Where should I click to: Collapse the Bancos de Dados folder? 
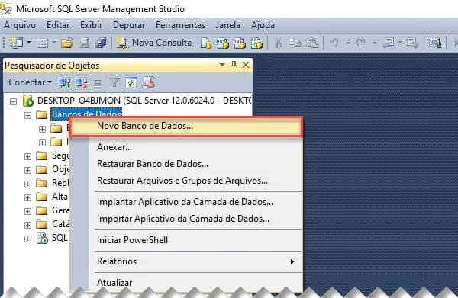coord(27,116)
